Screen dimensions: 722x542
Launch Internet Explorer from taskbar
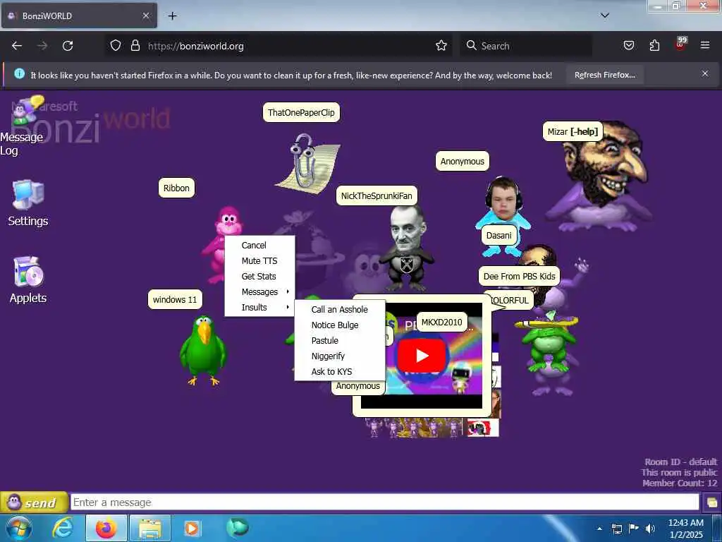pos(63,528)
